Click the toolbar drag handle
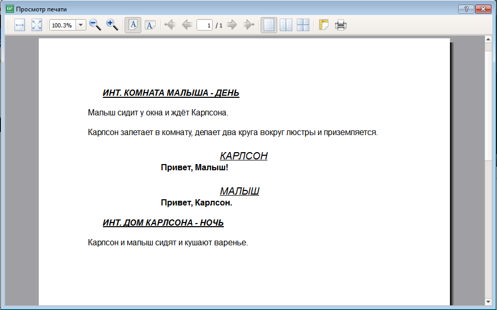Screen dimensions: 497x310 (9, 25)
